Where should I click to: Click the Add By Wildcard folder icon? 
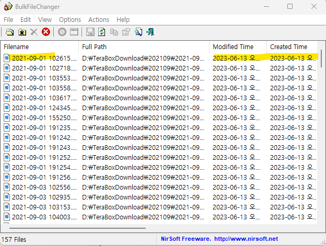22,32
